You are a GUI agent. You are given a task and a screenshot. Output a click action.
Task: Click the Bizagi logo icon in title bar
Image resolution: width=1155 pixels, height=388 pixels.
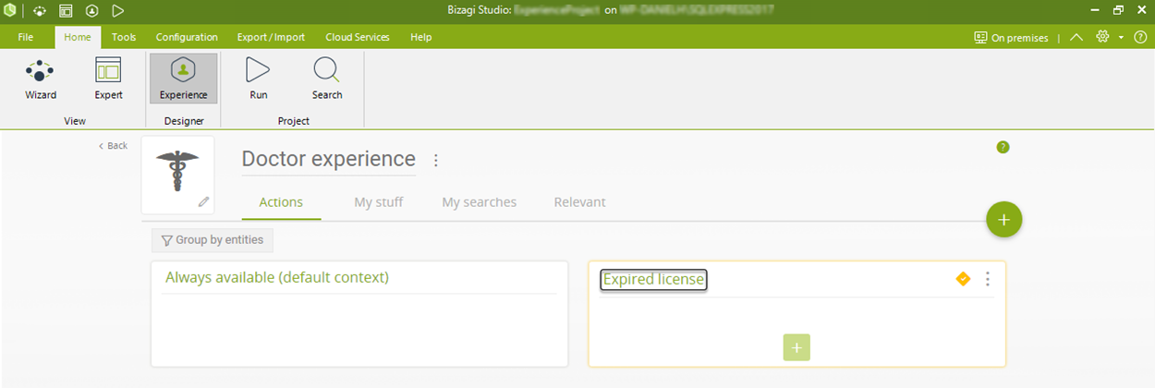[x=9, y=11]
